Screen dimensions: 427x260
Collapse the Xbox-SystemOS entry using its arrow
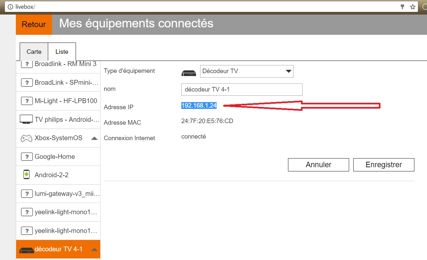[x=95, y=138]
